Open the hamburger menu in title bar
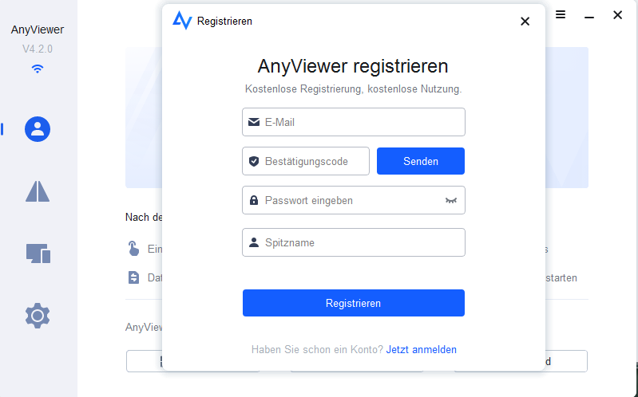The image size is (638, 397). (x=561, y=15)
